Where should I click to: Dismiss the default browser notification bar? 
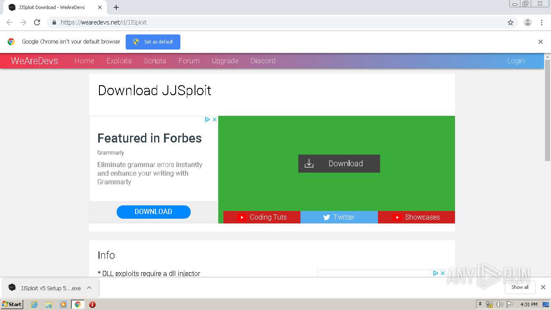(541, 42)
